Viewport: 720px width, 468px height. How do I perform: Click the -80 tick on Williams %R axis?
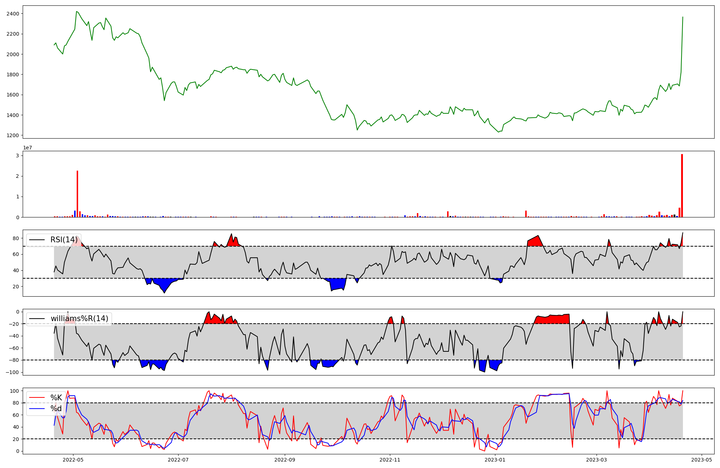click(x=14, y=360)
